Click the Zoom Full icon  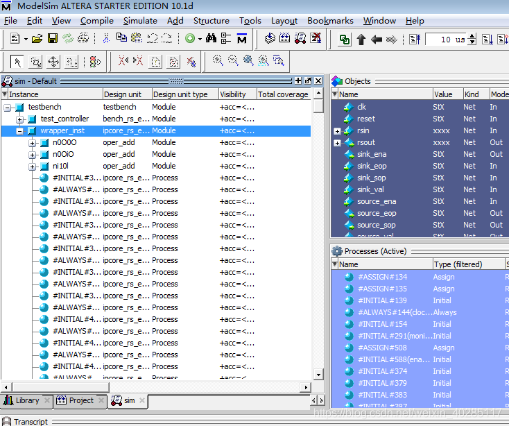248,60
